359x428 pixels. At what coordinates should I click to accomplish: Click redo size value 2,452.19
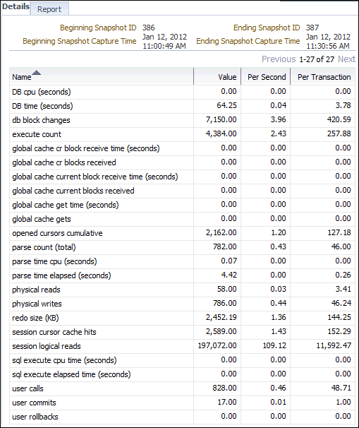click(x=221, y=317)
